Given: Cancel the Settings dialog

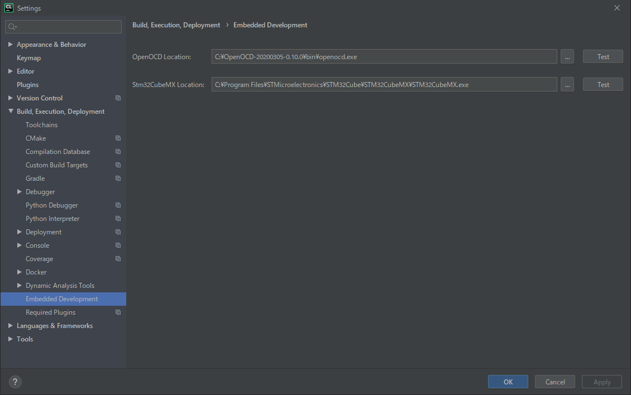Looking at the screenshot, I should pos(555,382).
